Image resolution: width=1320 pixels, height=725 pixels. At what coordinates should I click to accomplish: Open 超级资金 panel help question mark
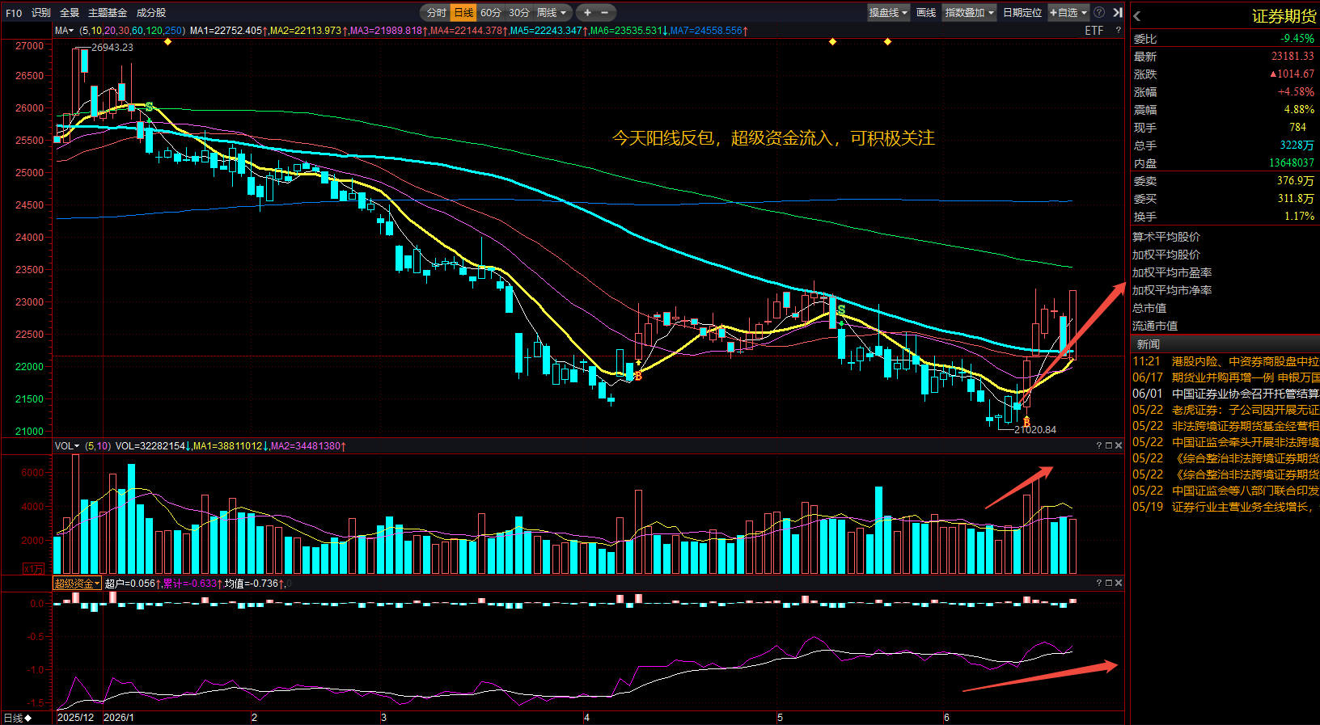[1099, 583]
